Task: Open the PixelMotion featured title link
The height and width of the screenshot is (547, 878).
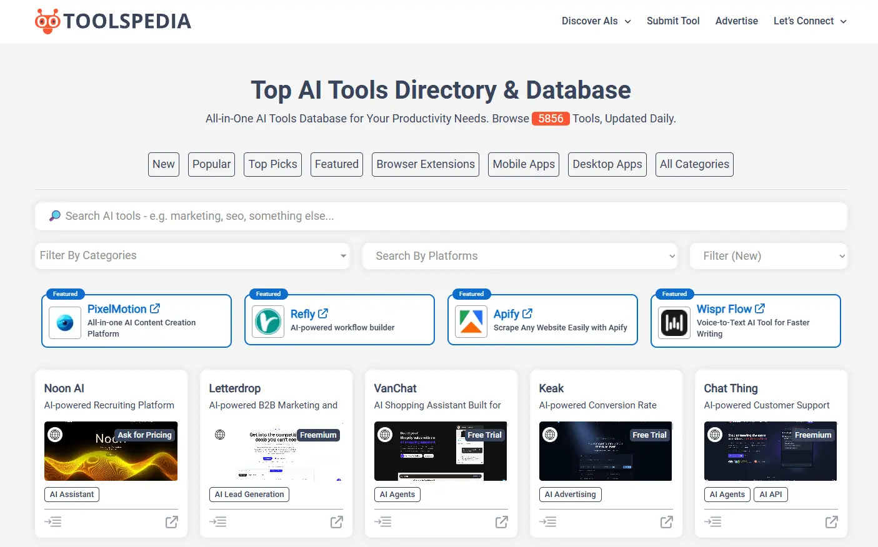Action: click(117, 309)
